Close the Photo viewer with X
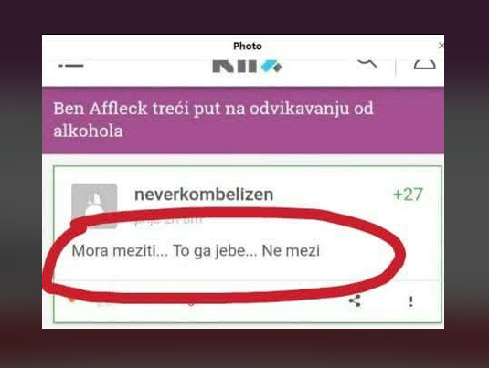489x368 pixels. 441,46
